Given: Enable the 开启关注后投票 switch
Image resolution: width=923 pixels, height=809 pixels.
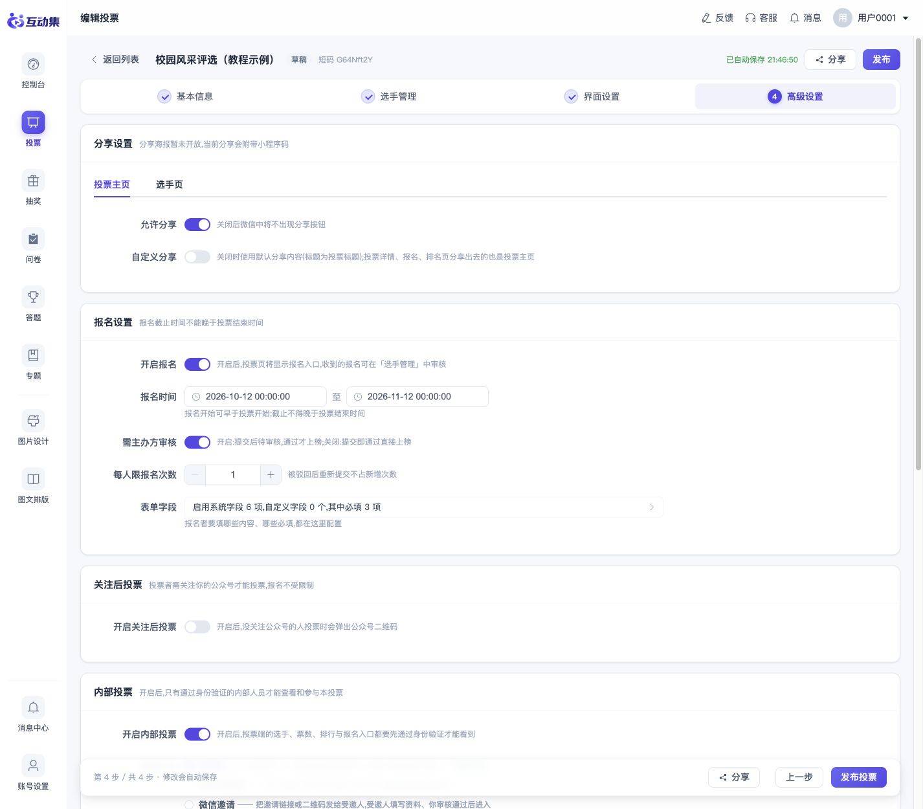Looking at the screenshot, I should pos(197,626).
